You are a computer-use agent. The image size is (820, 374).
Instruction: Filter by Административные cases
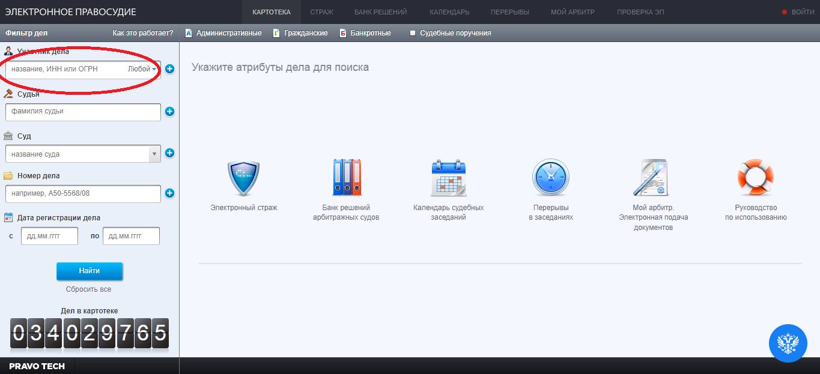point(223,33)
